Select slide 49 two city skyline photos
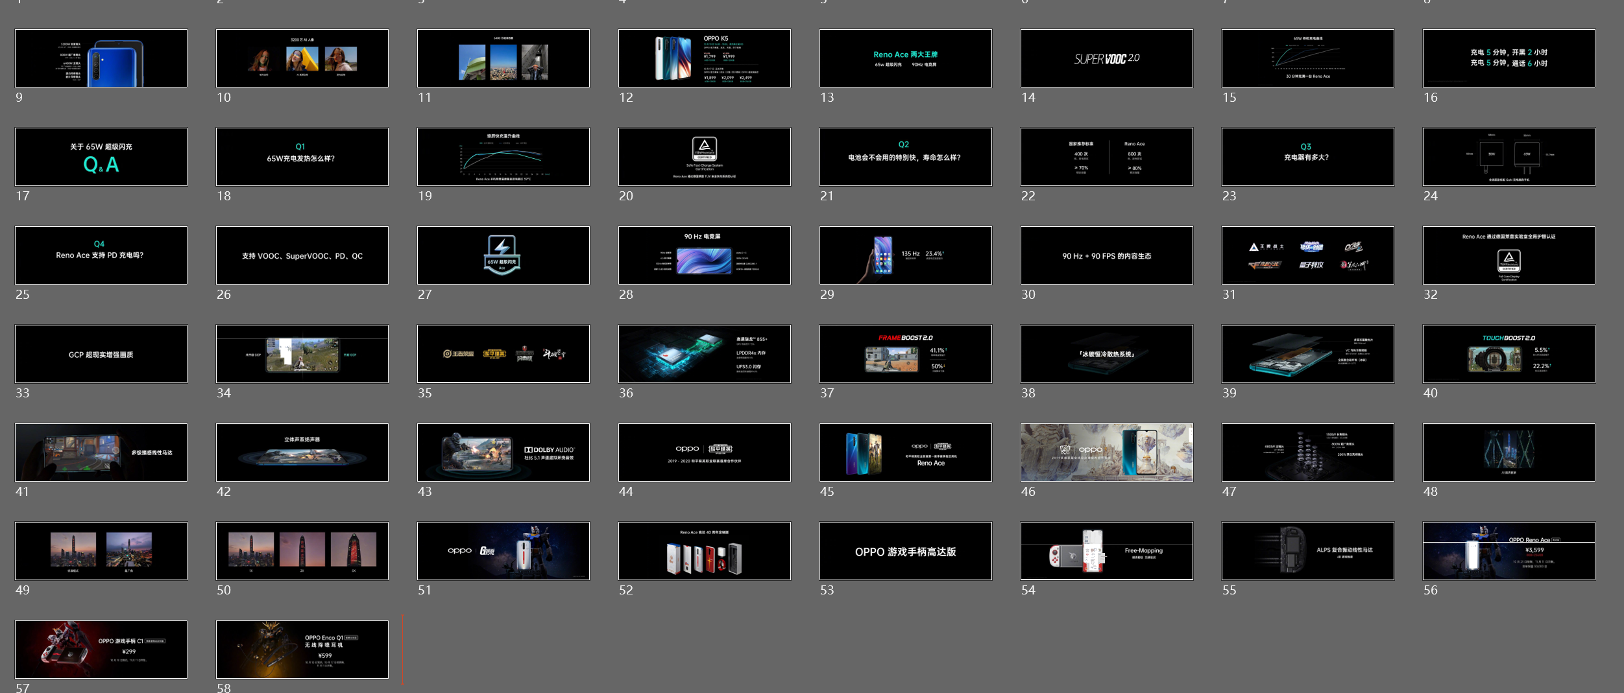Viewport: 1624px width, 693px height. click(101, 551)
